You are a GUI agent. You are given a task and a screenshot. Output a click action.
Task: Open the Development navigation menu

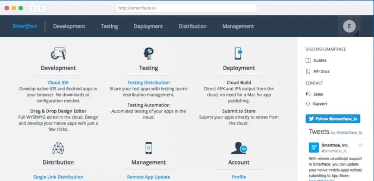69,26
